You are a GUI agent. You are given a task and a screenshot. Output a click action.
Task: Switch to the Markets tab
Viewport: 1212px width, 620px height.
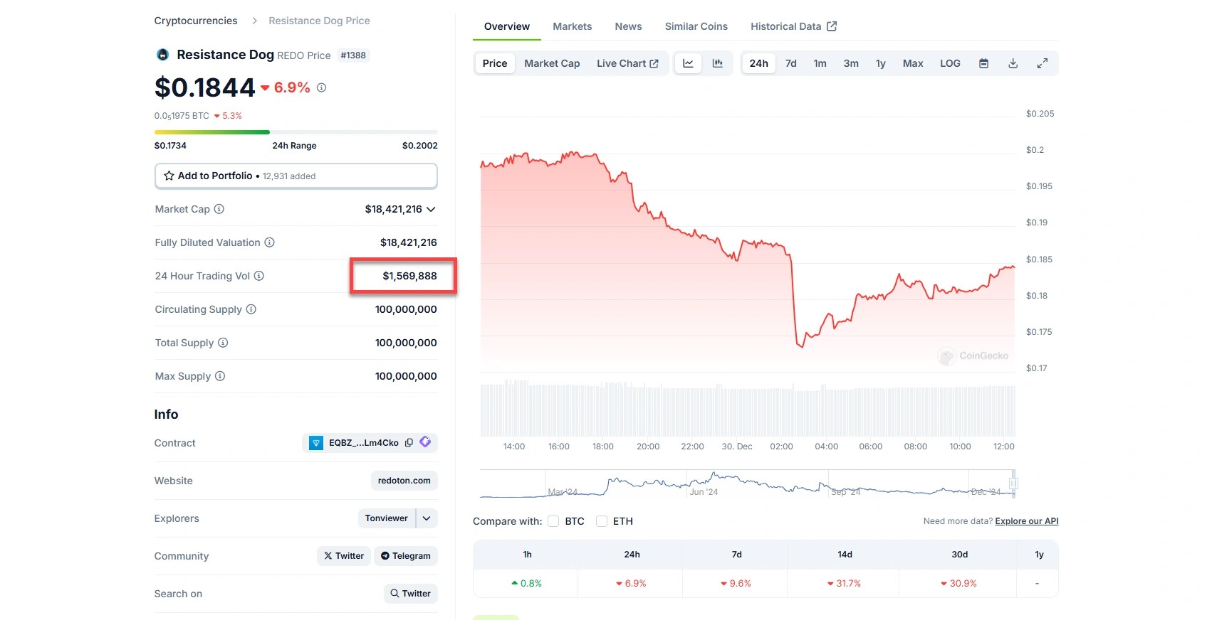pyautogui.click(x=572, y=26)
